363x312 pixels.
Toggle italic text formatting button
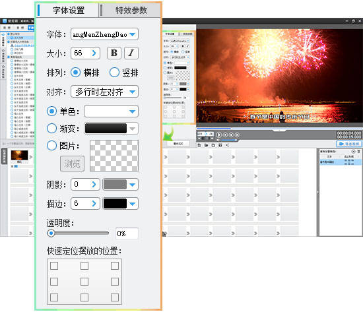(x=131, y=53)
